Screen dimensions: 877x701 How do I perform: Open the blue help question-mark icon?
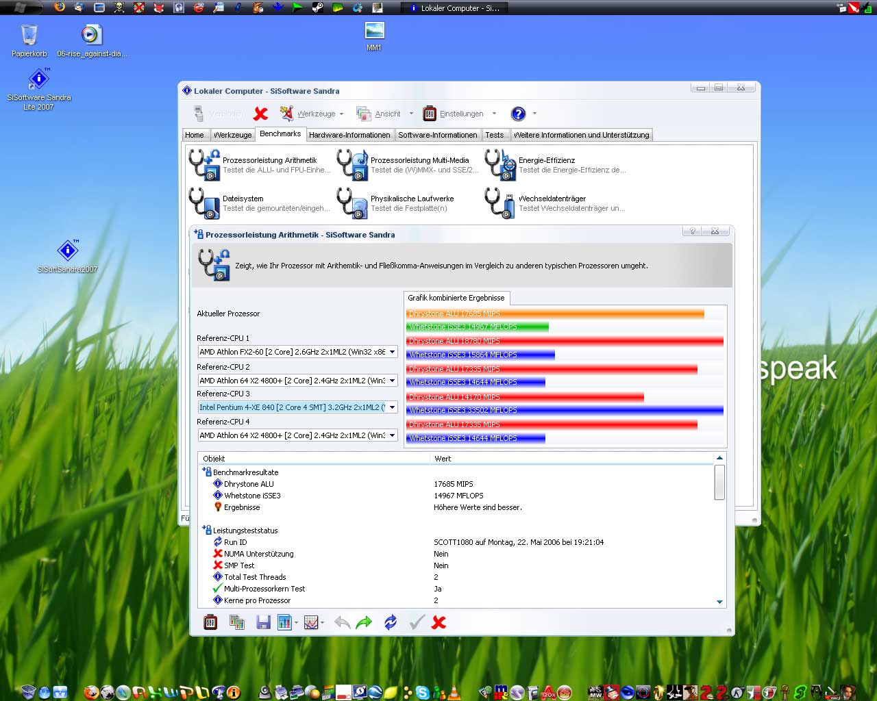[519, 114]
